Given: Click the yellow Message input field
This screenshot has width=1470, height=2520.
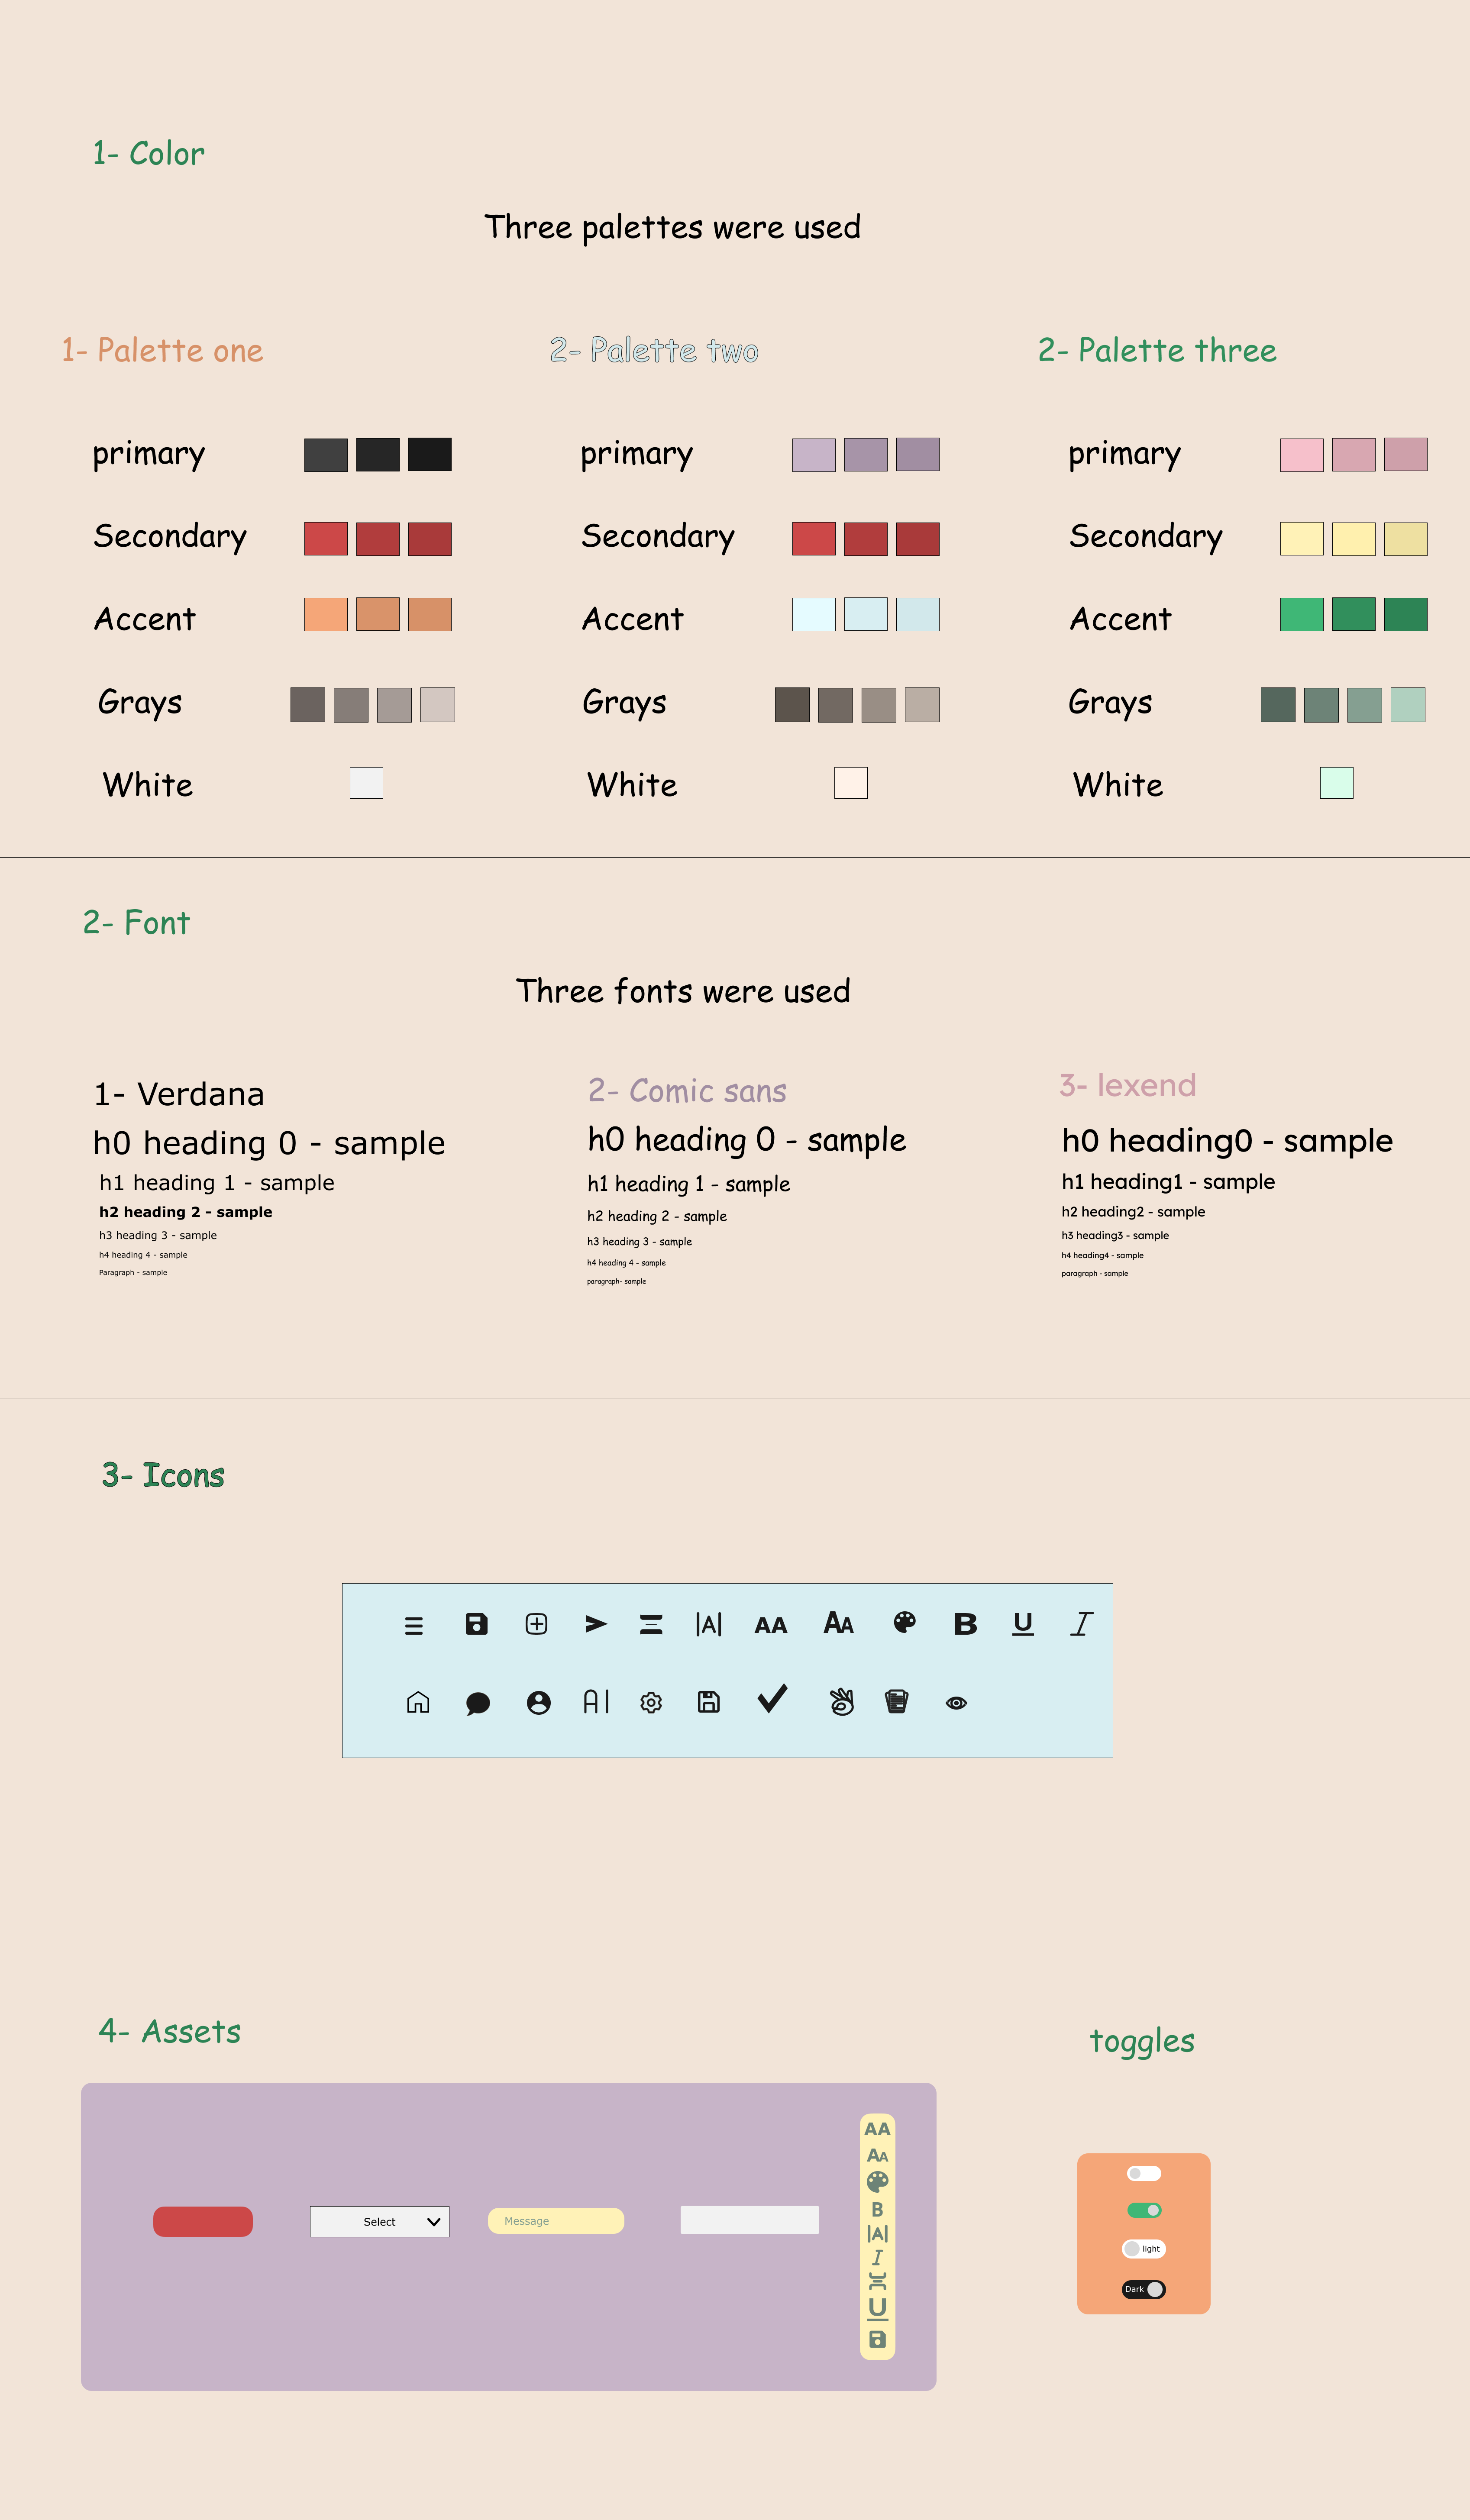Looking at the screenshot, I should [x=555, y=2221].
